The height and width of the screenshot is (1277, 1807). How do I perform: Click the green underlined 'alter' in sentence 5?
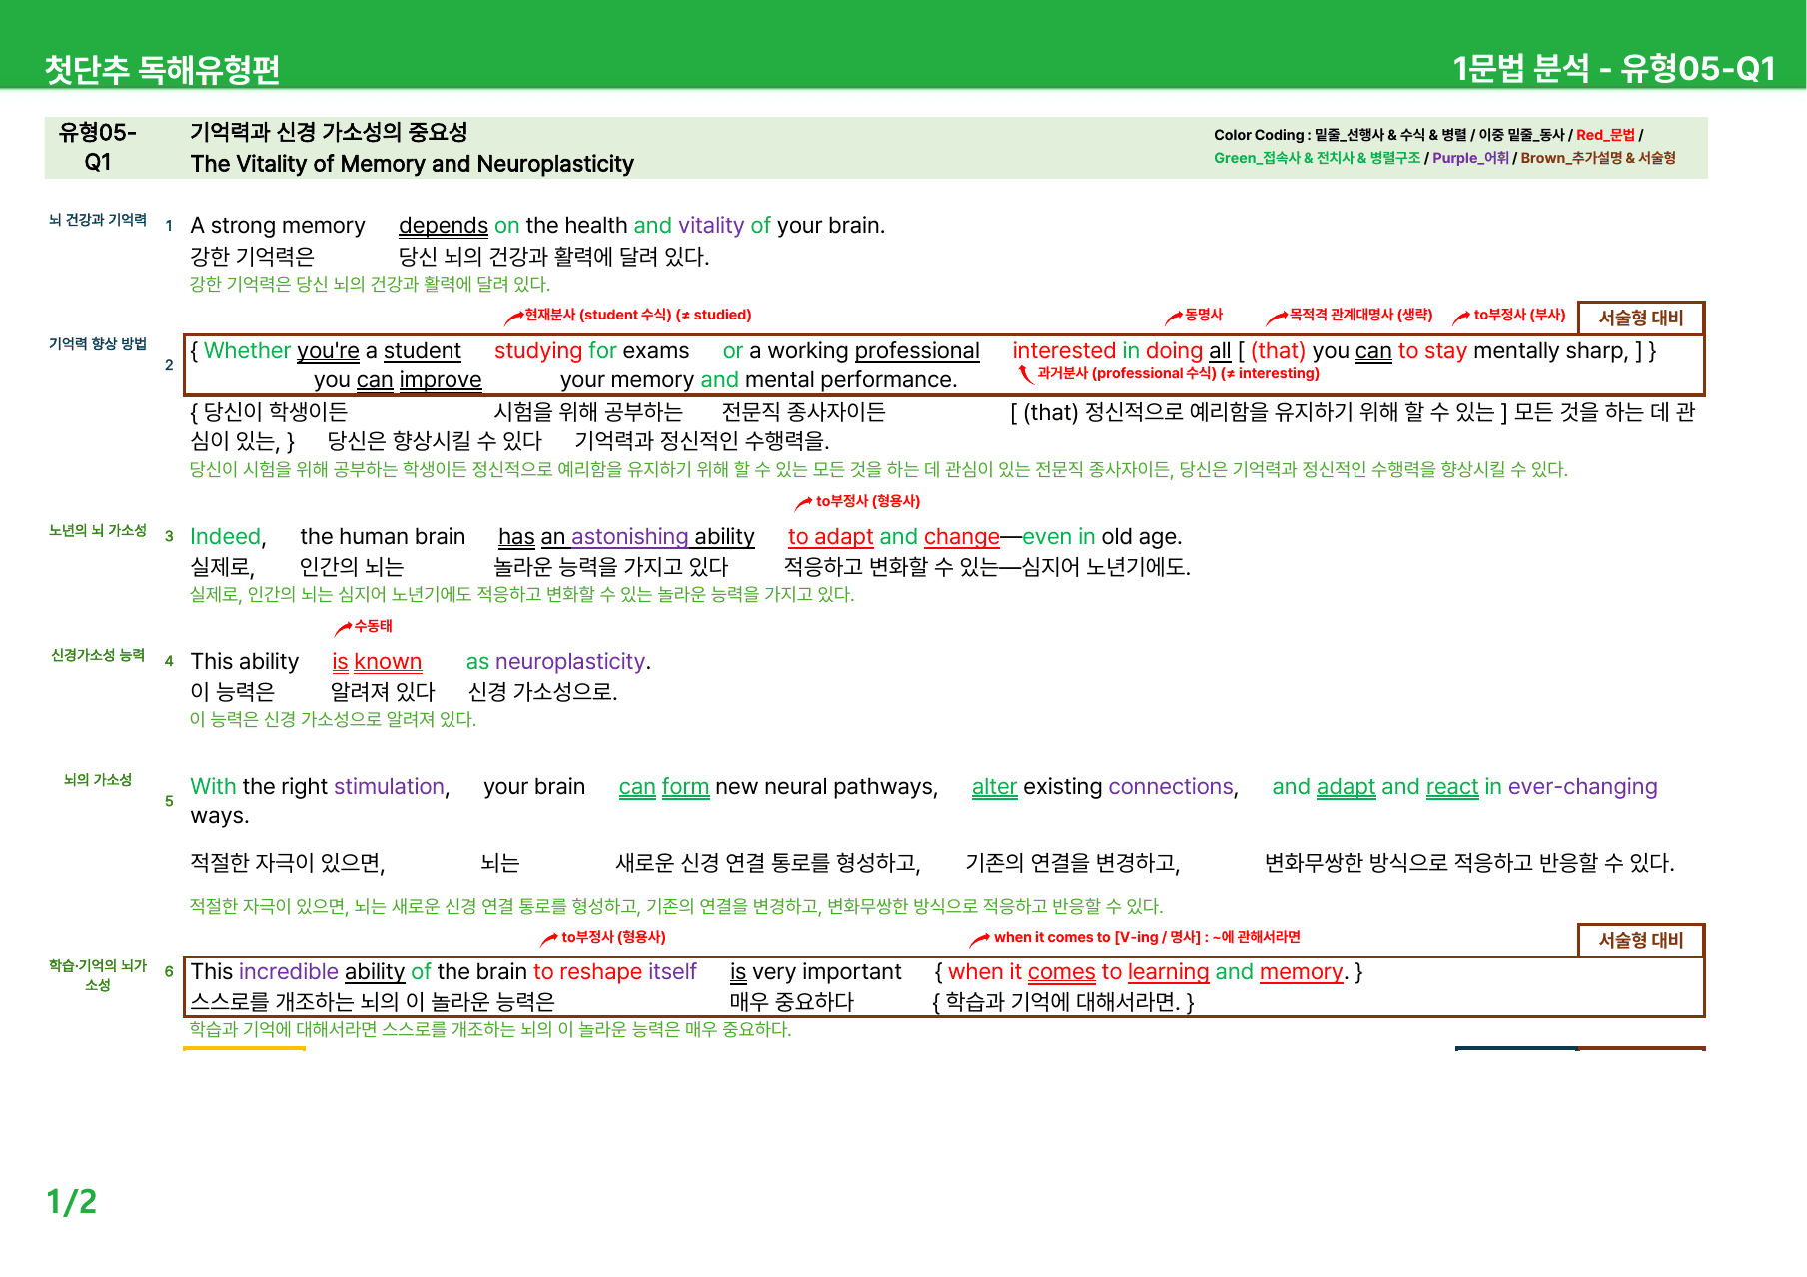[x=994, y=787]
